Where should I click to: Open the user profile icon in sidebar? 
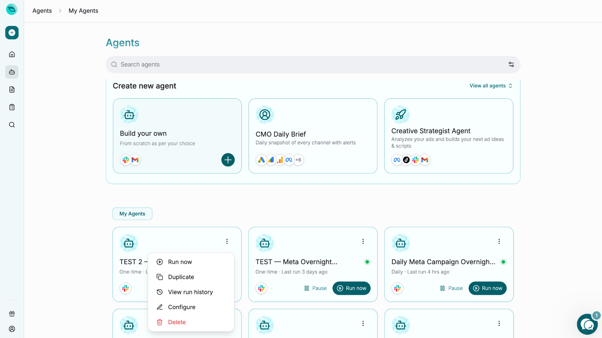coord(12,329)
